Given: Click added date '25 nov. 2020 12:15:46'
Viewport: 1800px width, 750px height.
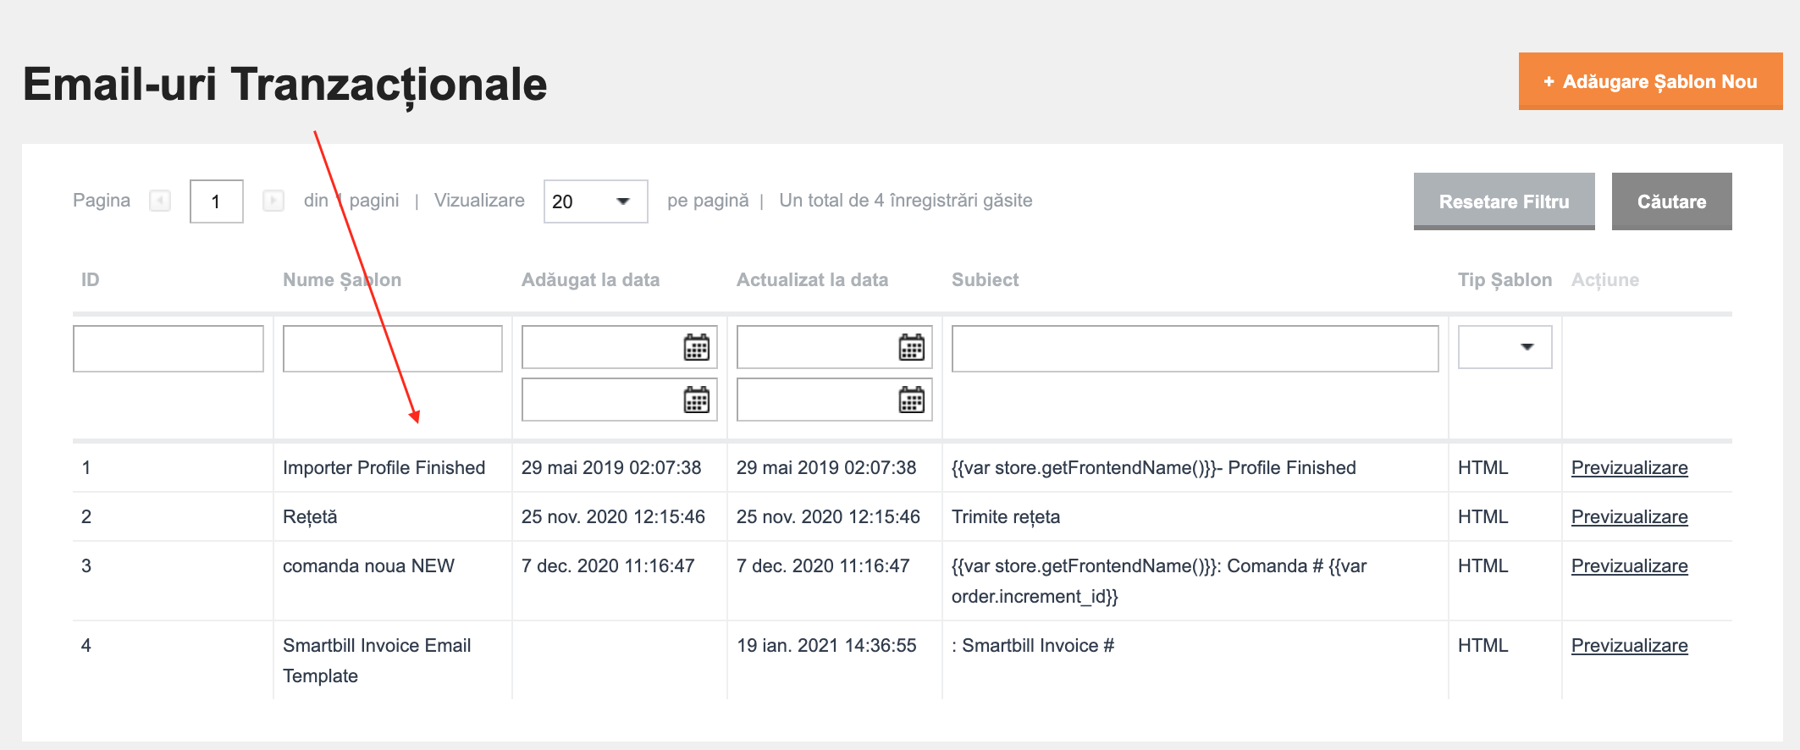Looking at the screenshot, I should 613,517.
